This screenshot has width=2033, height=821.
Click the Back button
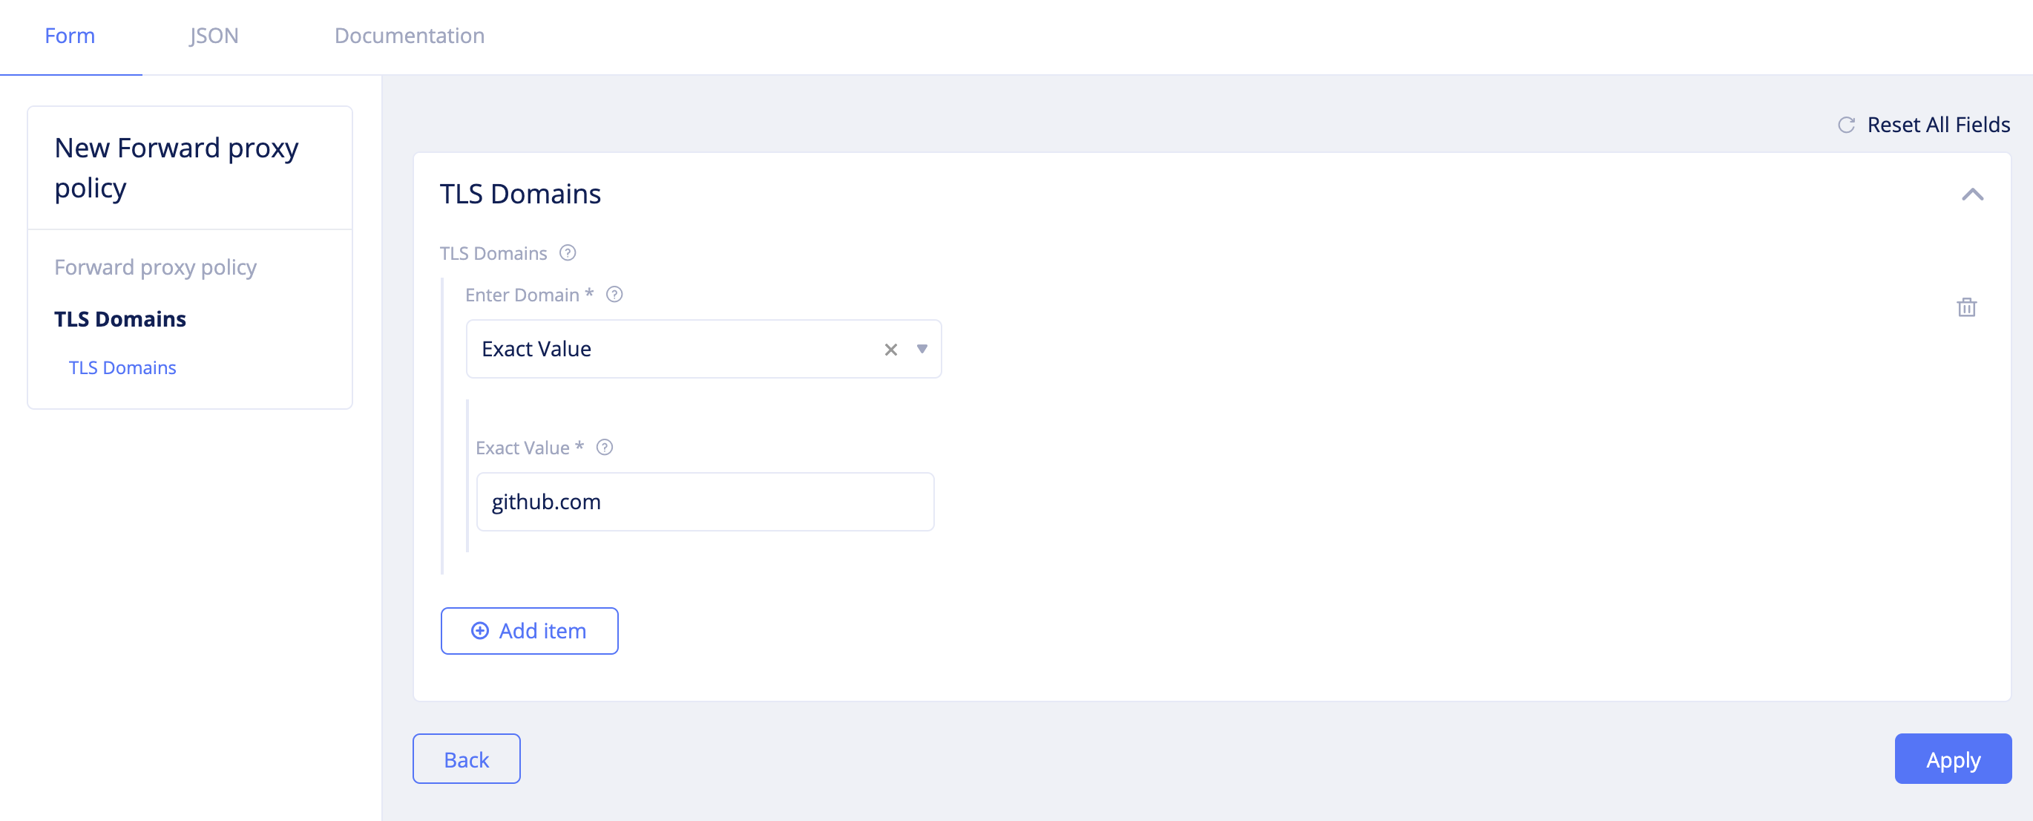[x=466, y=759]
